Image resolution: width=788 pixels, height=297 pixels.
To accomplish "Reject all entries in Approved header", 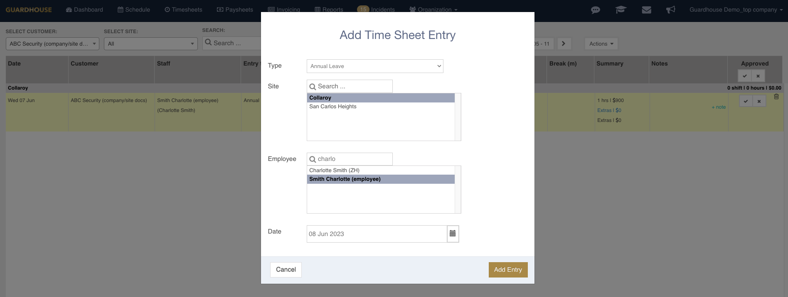I will tap(758, 76).
